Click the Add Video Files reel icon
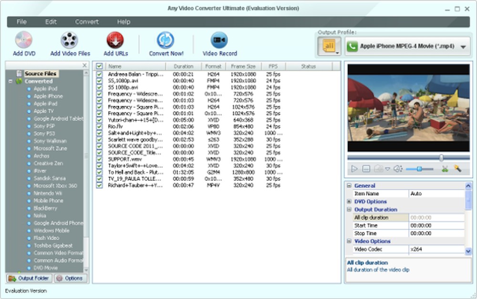Viewport: 477px width, 299px height. [x=70, y=40]
